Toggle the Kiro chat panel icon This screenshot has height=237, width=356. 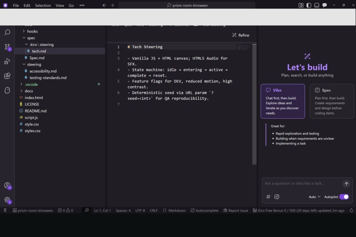(325, 5)
